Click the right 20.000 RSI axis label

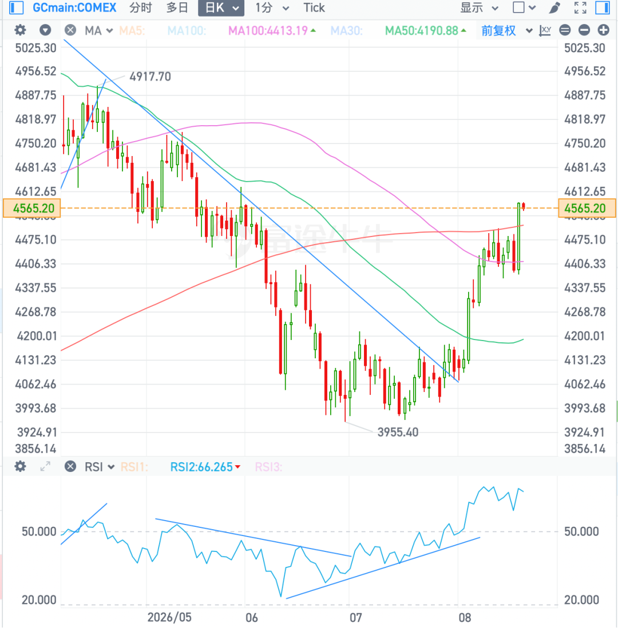click(x=581, y=599)
